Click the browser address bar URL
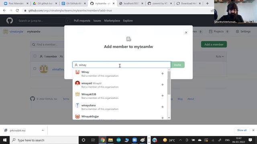257x144 pixels. 70,11
